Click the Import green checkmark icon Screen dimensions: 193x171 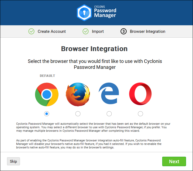click(x=86, y=31)
